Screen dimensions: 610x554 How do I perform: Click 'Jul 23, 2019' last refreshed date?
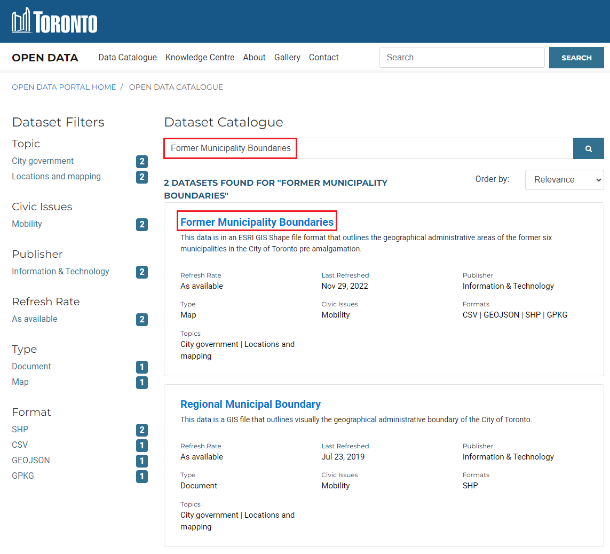click(343, 457)
